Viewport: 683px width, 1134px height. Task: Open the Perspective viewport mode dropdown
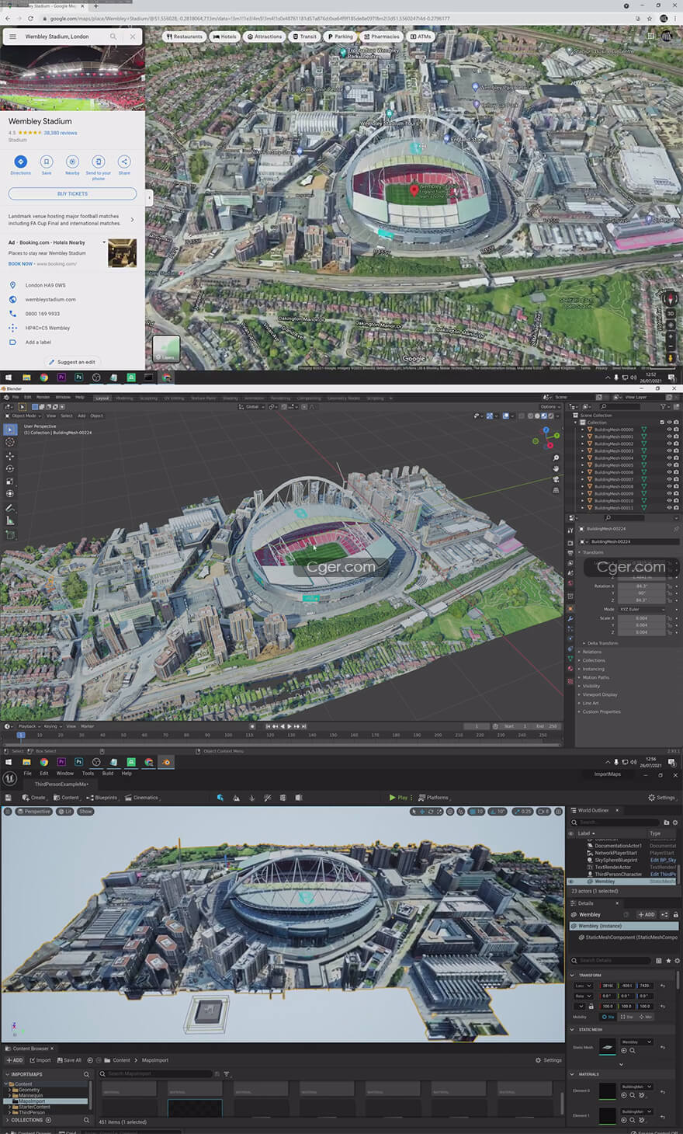pos(33,812)
